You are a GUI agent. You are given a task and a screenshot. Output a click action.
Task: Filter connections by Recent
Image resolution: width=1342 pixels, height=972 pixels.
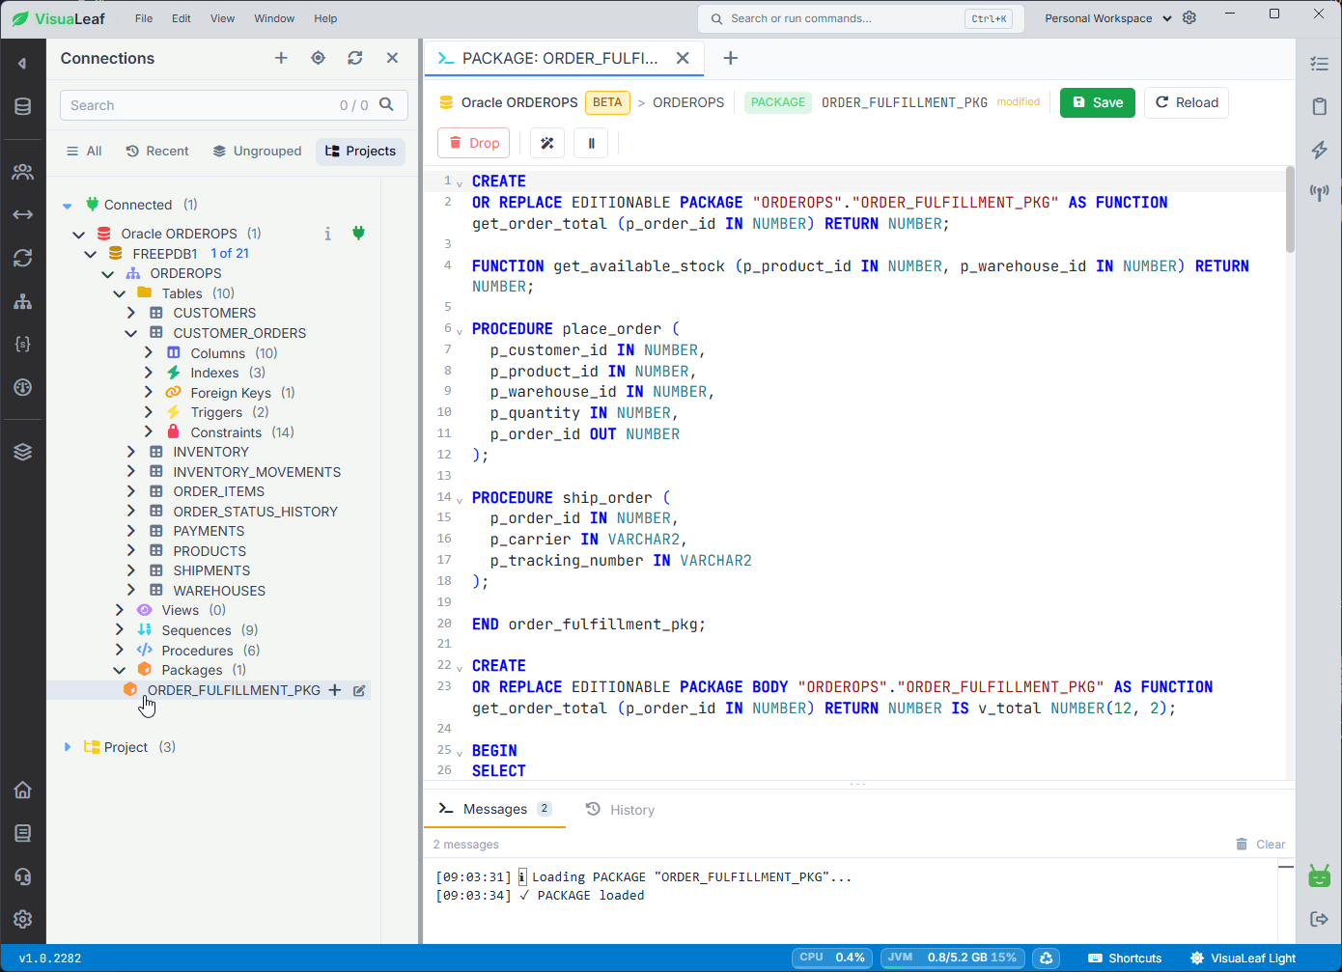157,151
